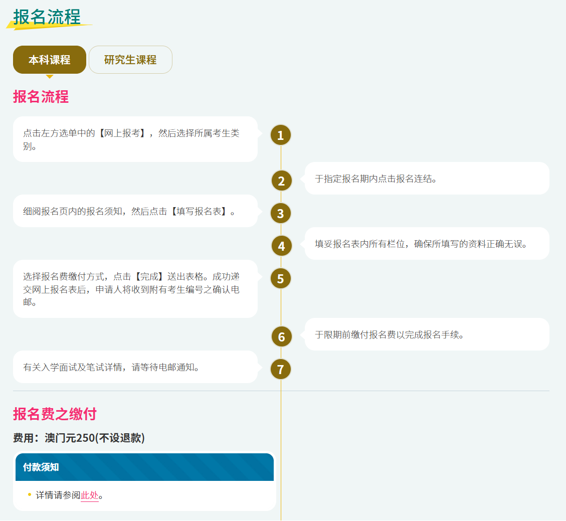Click the 于指定报名期内点击报名连结 bubble
566x521 pixels.
pyautogui.click(x=427, y=179)
